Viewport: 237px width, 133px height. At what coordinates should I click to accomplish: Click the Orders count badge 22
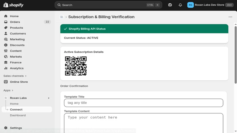(47, 22)
